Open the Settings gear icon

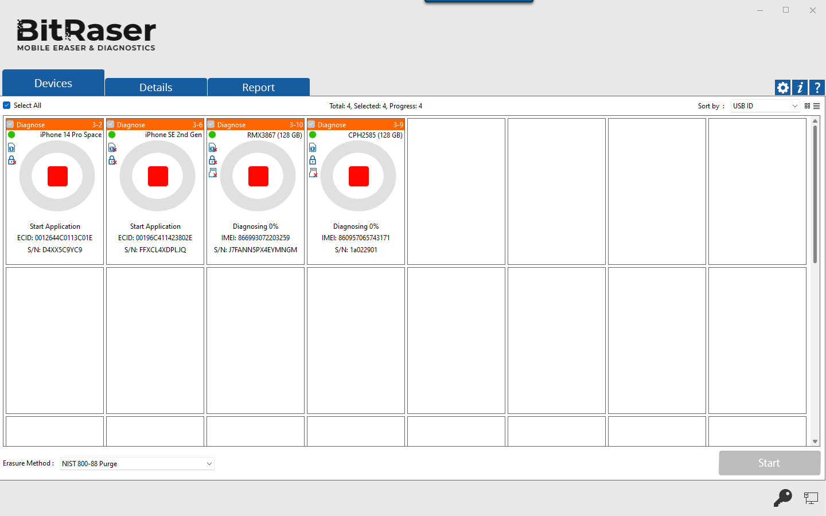click(x=782, y=88)
